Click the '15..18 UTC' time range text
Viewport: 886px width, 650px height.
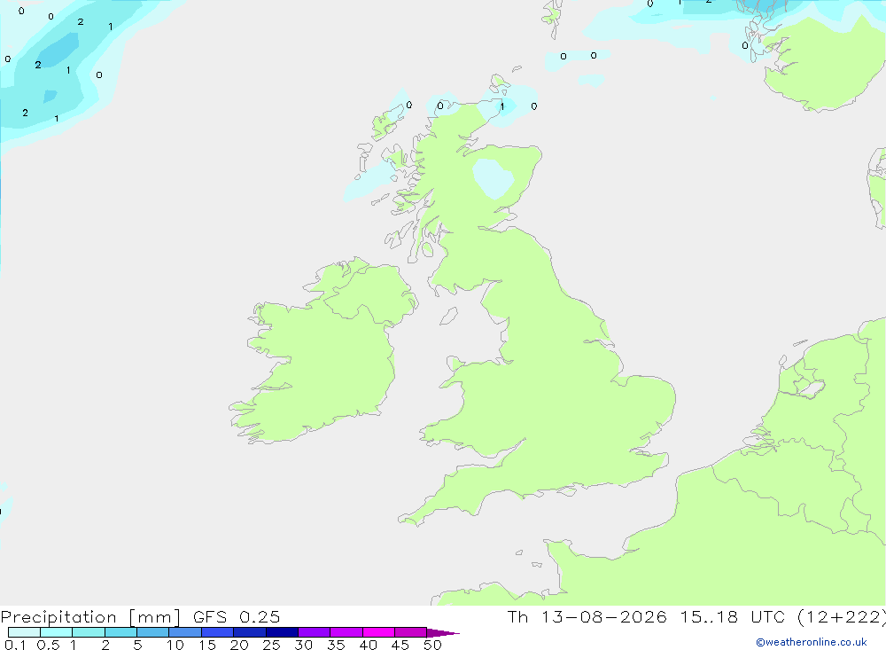pos(734,617)
